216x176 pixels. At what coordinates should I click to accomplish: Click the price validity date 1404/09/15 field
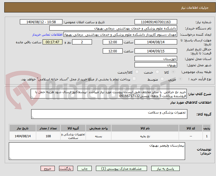pos(156,51)
